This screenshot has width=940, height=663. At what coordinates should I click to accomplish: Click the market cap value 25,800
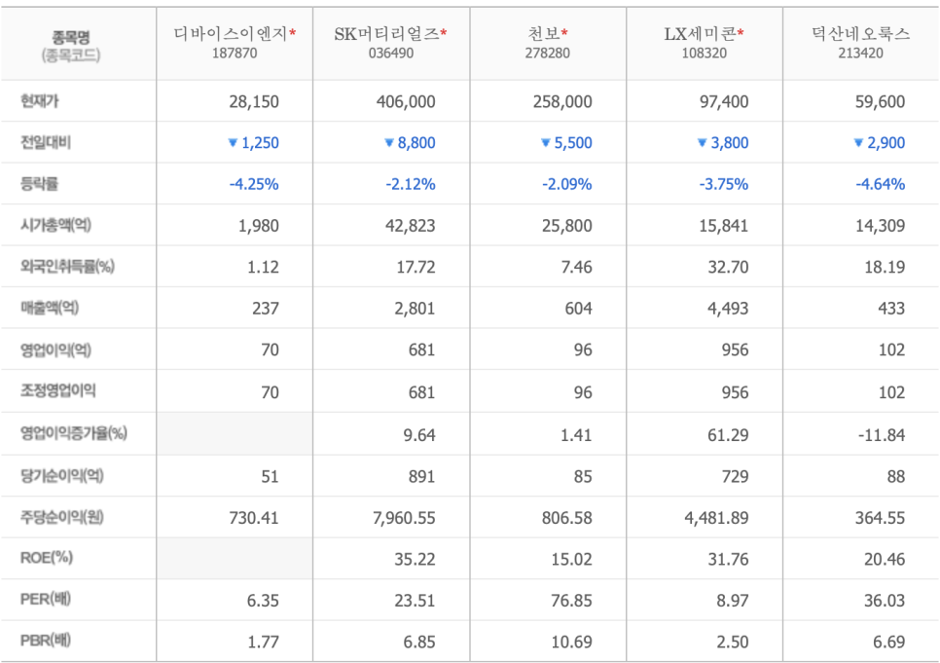[x=567, y=226]
